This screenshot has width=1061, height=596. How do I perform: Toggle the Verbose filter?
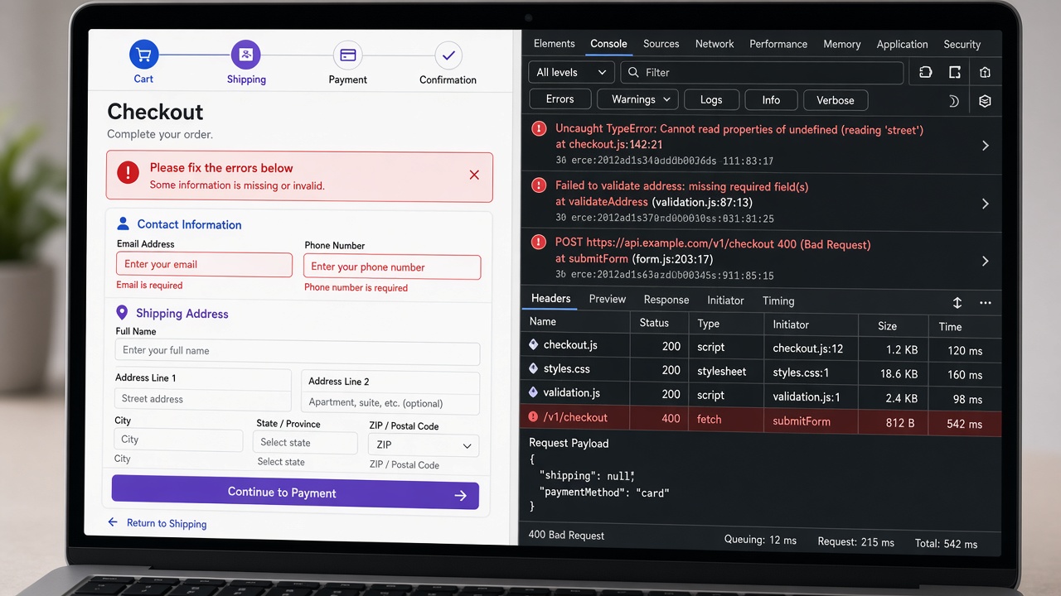tap(836, 100)
